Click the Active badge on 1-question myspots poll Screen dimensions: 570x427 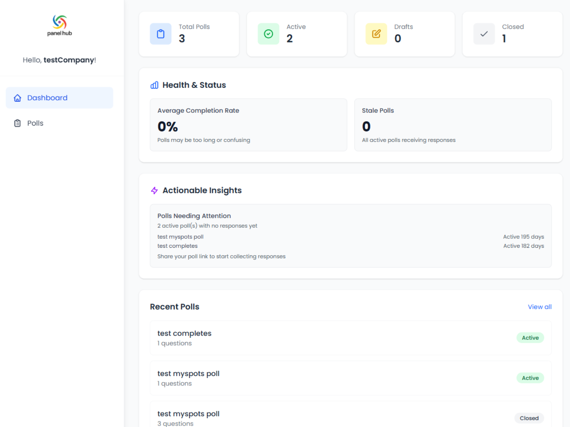(x=530, y=378)
